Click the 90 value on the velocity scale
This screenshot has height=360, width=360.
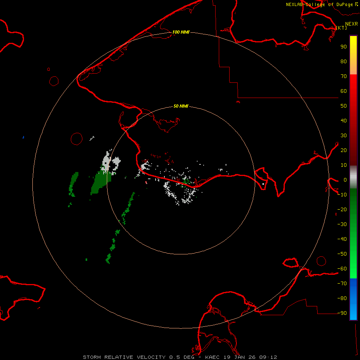click(344, 47)
